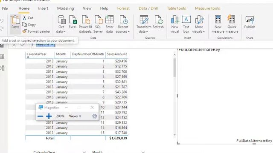Open the View tab
Viewport: 273px width, 153px height.
(87, 8)
